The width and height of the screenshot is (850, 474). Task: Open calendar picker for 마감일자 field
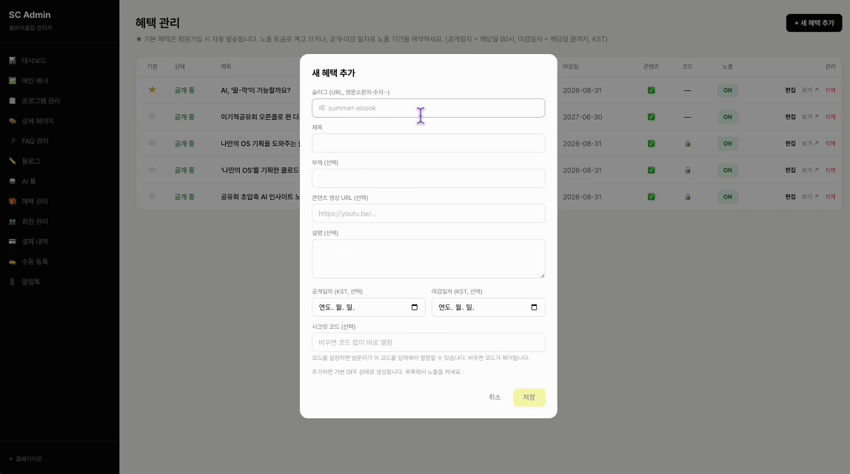[x=534, y=307]
